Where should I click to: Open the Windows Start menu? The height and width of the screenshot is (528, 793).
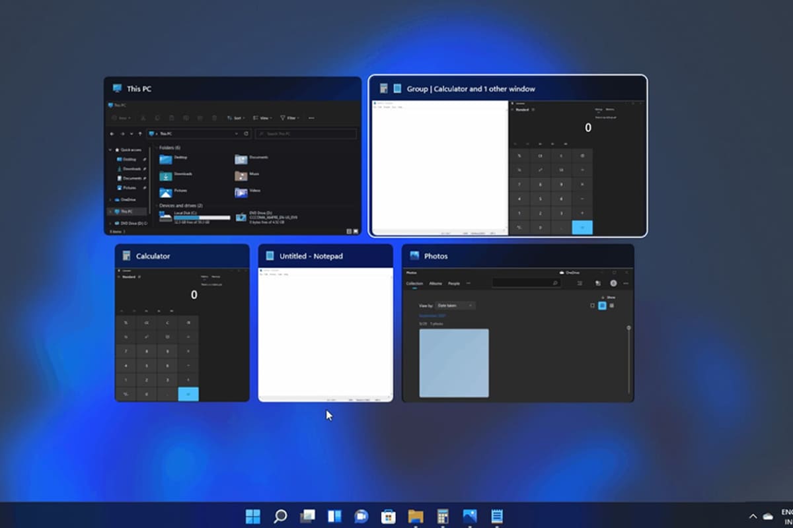[253, 516]
